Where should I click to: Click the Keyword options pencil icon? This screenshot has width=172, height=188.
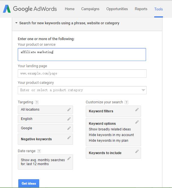coord(137,122)
